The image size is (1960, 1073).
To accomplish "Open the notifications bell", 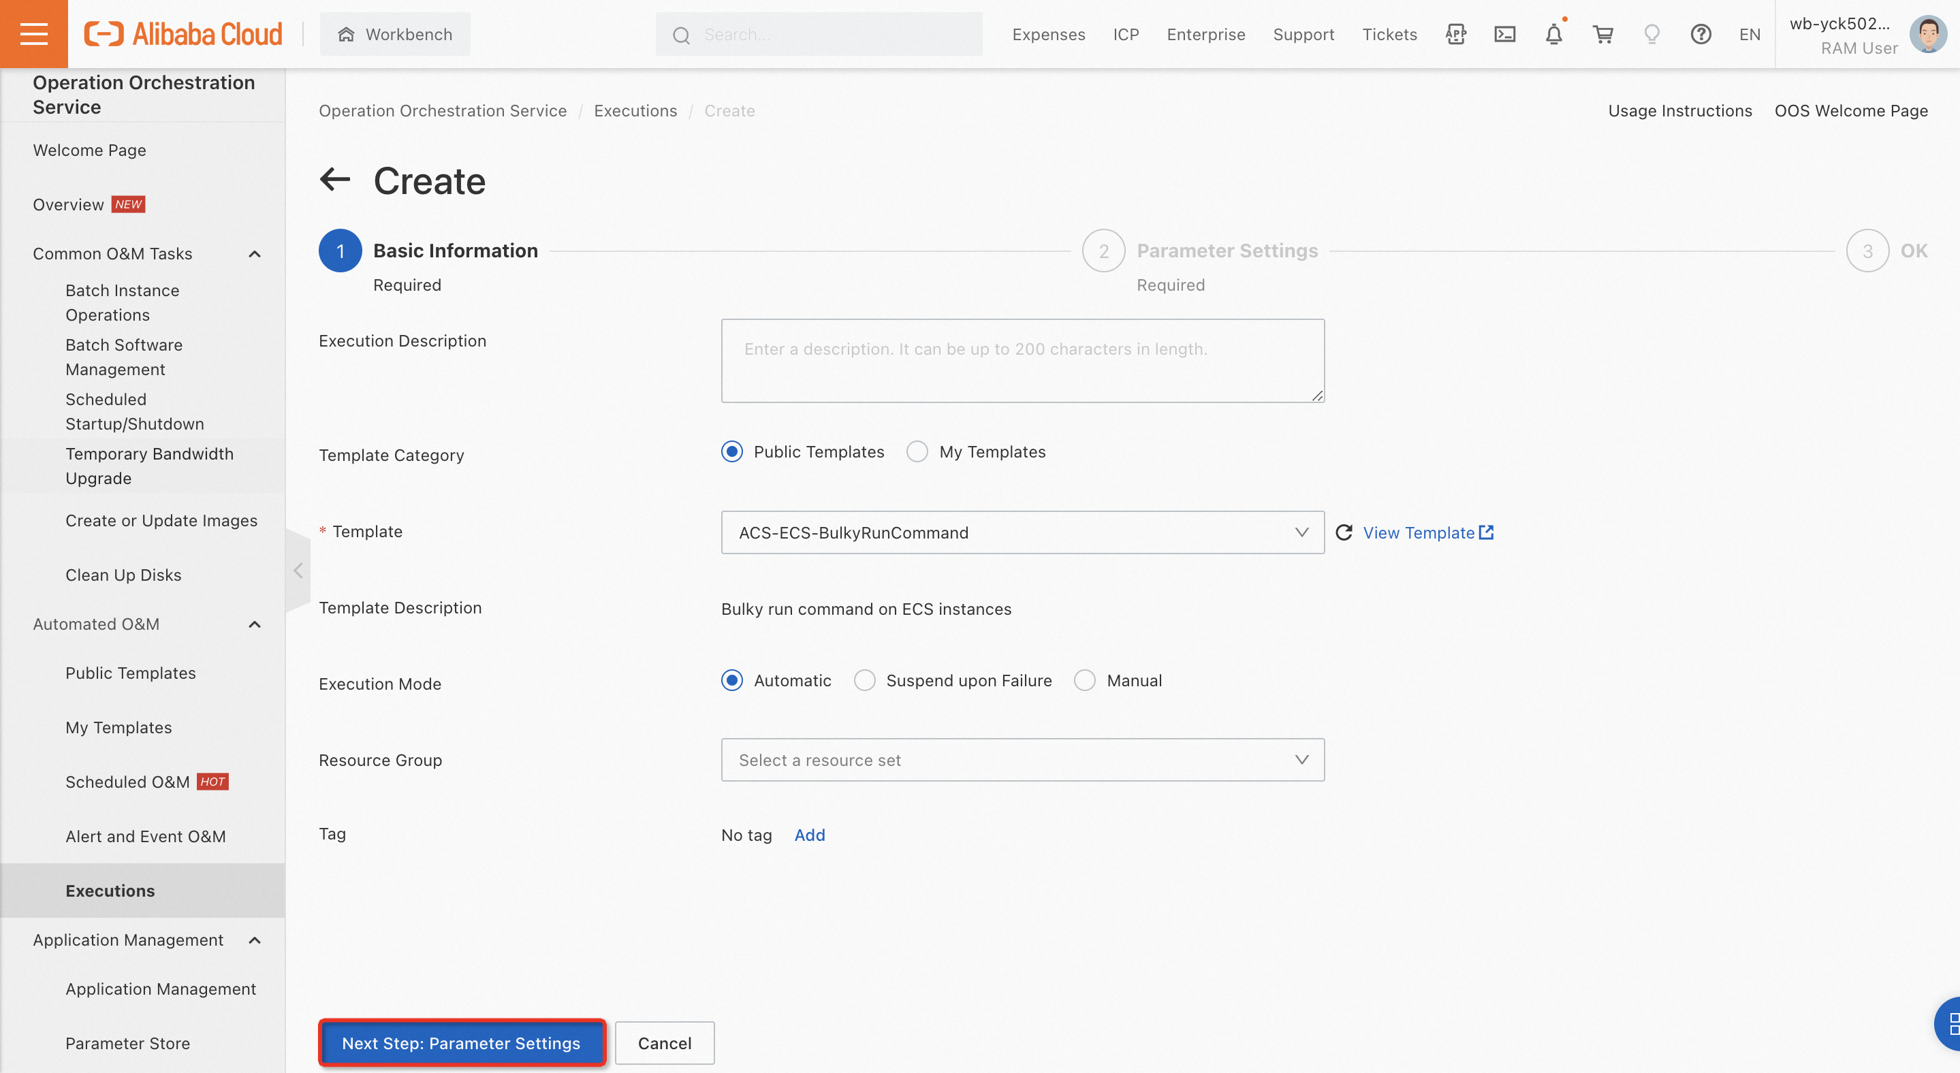I will tap(1553, 34).
